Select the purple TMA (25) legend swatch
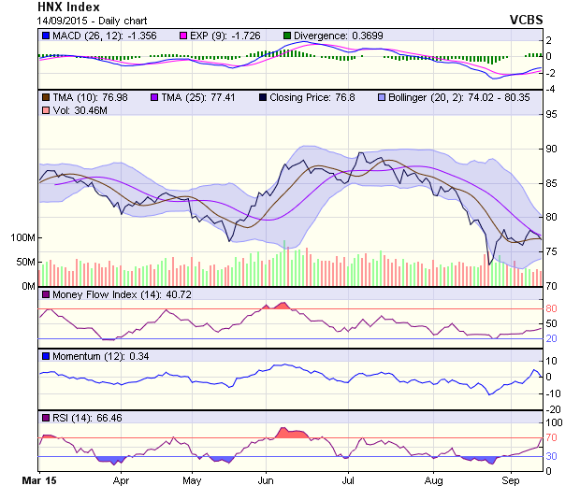 [x=155, y=96]
